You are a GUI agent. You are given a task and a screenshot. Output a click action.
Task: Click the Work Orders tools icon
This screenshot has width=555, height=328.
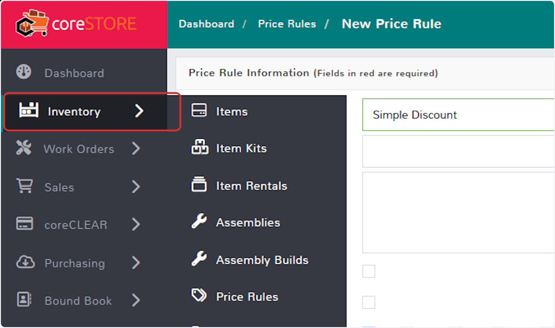click(x=24, y=148)
